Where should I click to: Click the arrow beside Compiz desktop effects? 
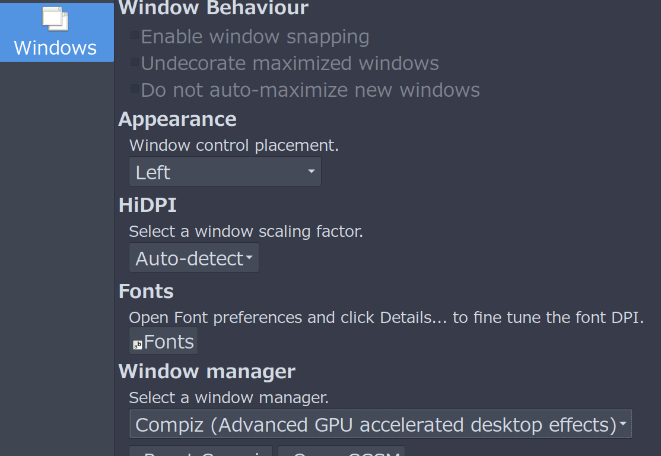click(622, 423)
